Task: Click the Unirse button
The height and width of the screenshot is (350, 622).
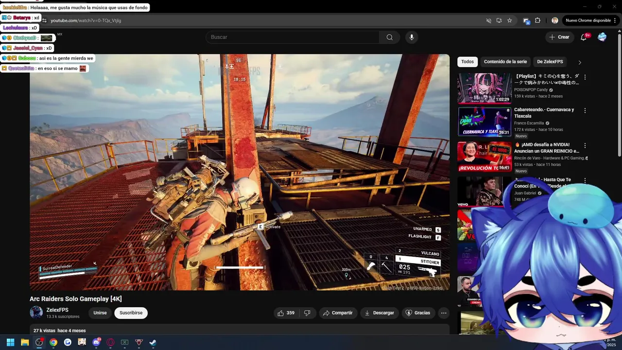Action: (x=100, y=313)
